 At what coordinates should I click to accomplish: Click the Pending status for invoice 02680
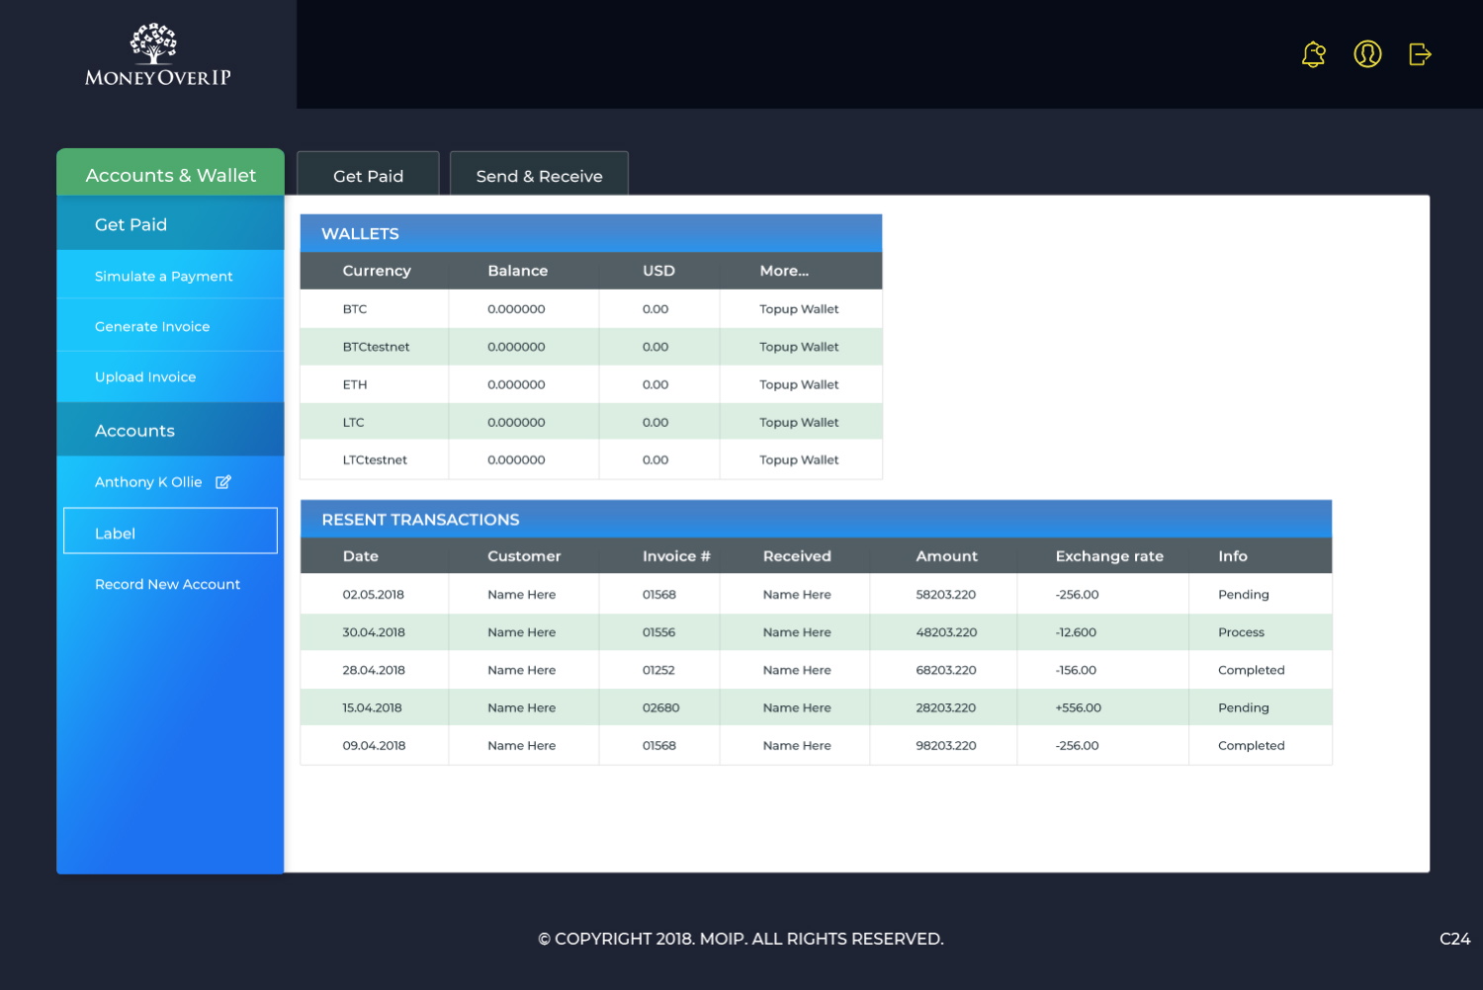coord(1244,707)
